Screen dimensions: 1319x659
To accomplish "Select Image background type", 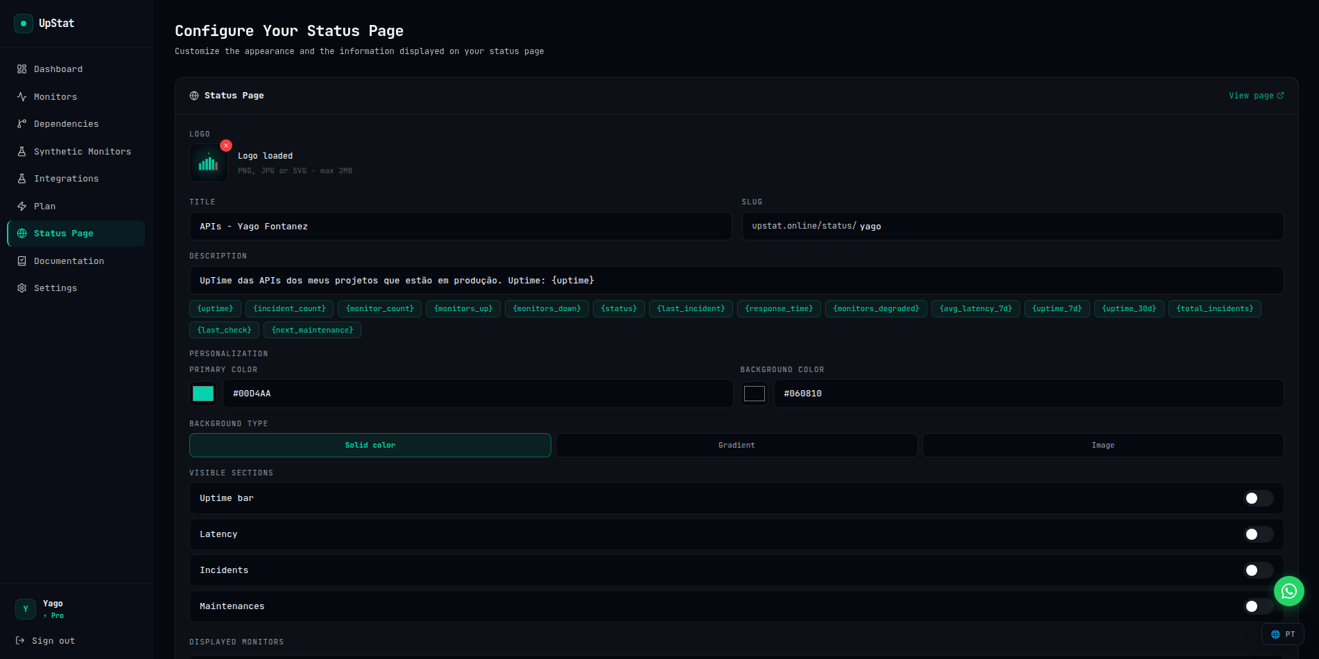I will pyautogui.click(x=1103, y=446).
